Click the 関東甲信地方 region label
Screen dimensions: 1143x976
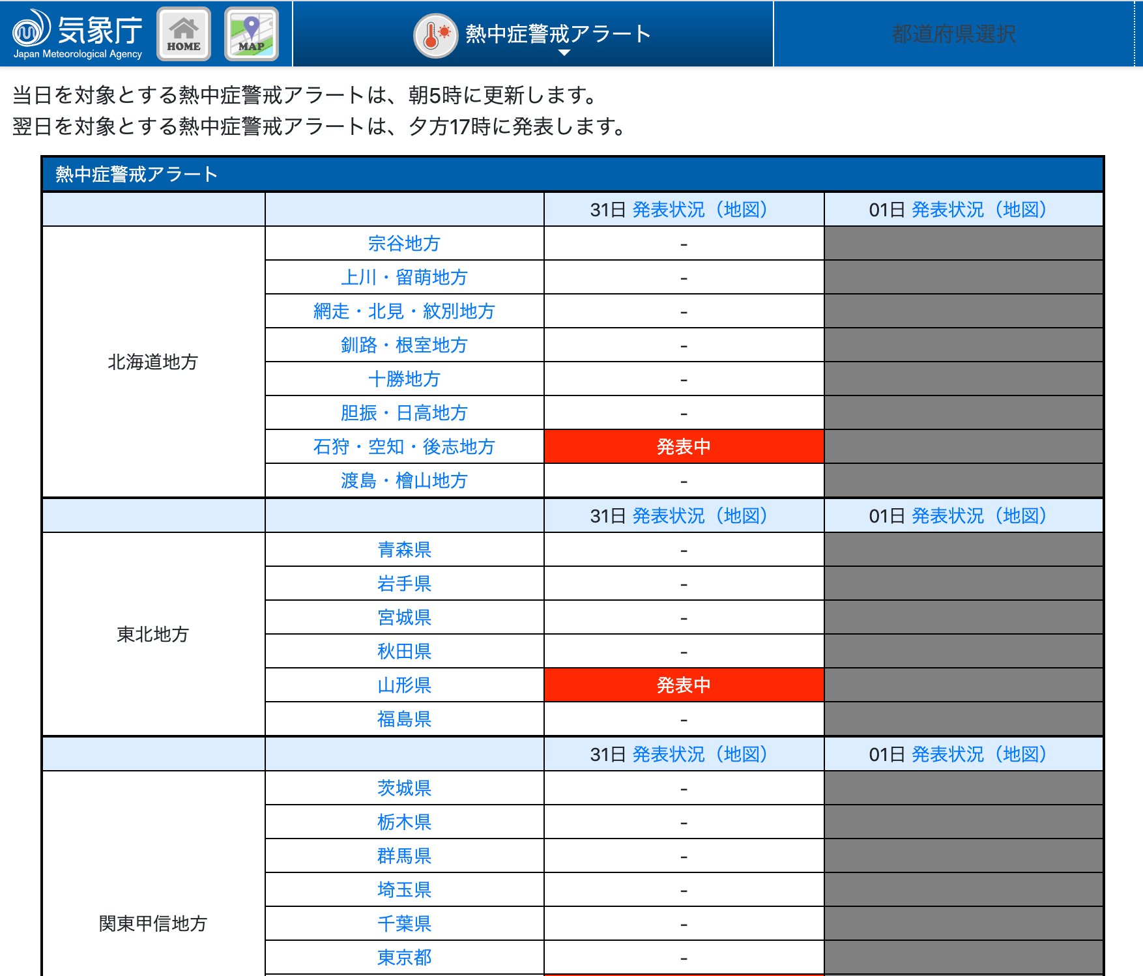[x=152, y=924]
